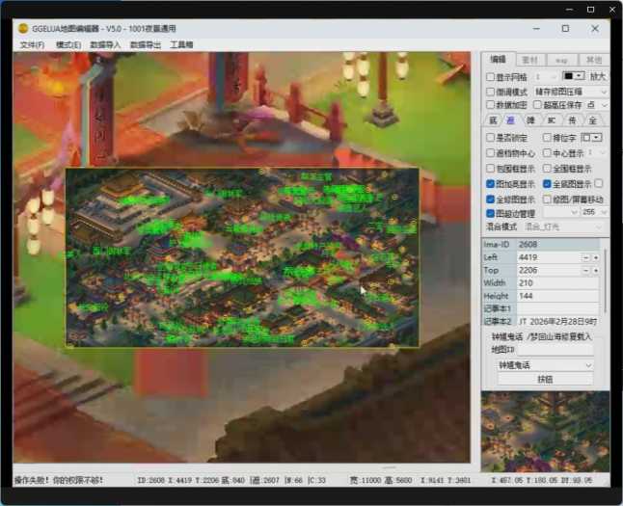Select the 底 layer tab
This screenshot has height=506, width=623.
click(x=493, y=120)
